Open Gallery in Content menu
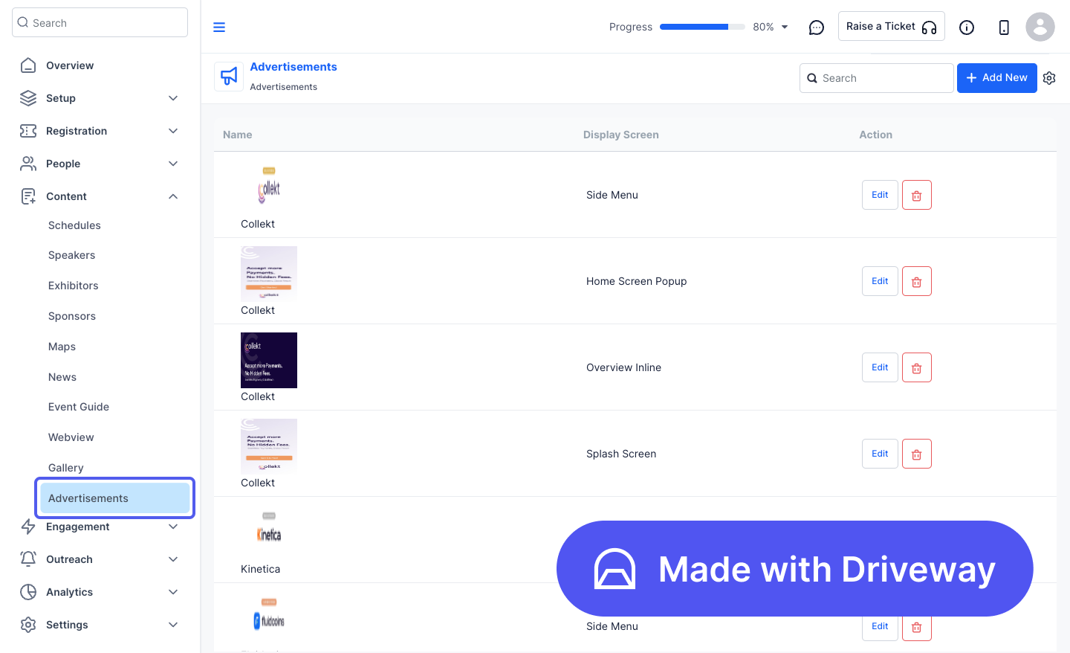1070x653 pixels. point(65,468)
